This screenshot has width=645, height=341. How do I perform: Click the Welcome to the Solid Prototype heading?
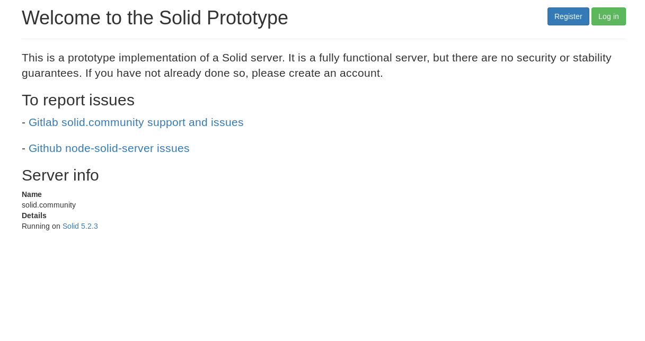pos(155,18)
